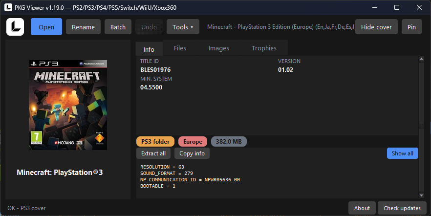Open the Trophies tab

point(264,48)
